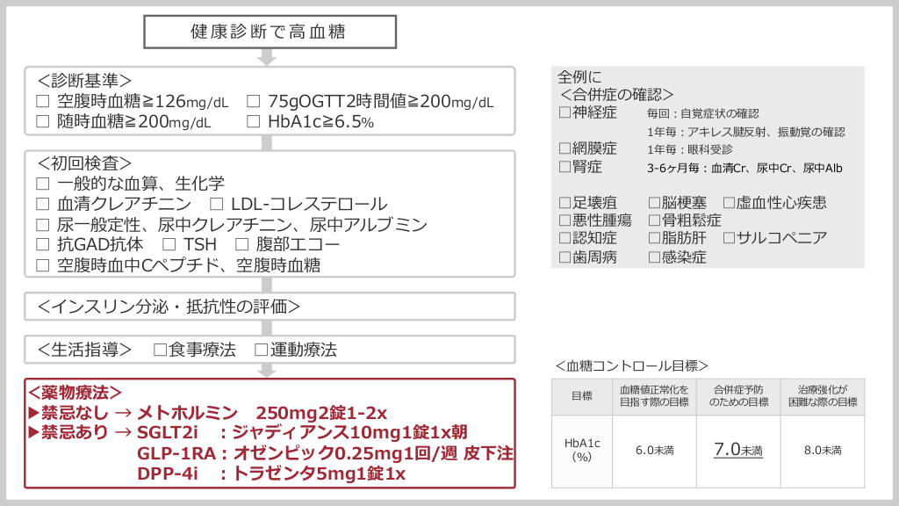The image size is (899, 506).
Task: Click the 合併症予防のための目標 column header
Action: [x=737, y=396]
